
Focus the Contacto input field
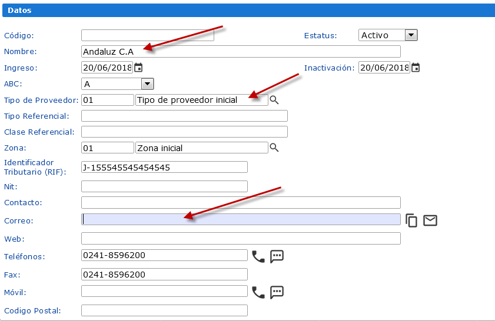click(x=241, y=202)
